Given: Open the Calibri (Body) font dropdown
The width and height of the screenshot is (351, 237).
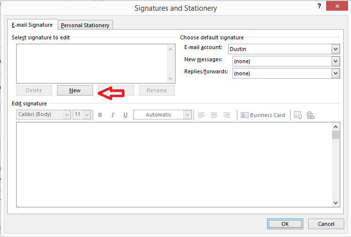Looking at the screenshot, I should 67,115.
